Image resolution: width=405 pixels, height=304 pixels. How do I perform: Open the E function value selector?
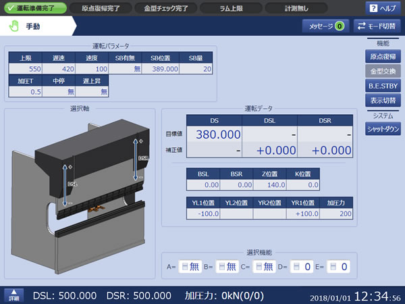pyautogui.click(x=338, y=267)
